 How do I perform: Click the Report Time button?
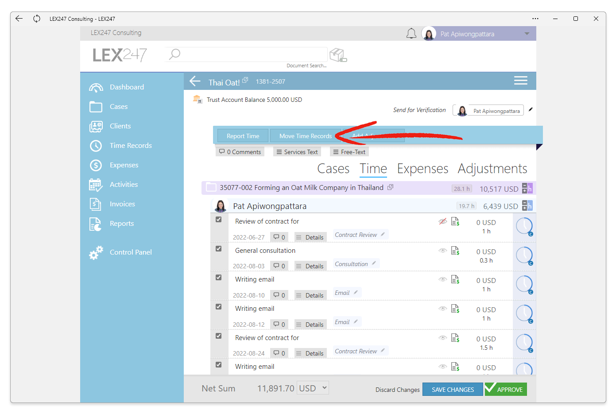pos(243,136)
